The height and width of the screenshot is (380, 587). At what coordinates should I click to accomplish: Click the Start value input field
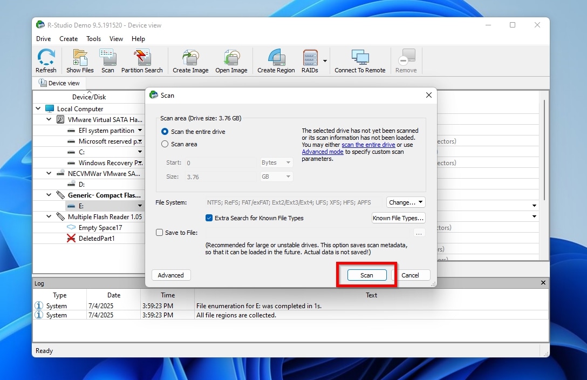(x=221, y=162)
